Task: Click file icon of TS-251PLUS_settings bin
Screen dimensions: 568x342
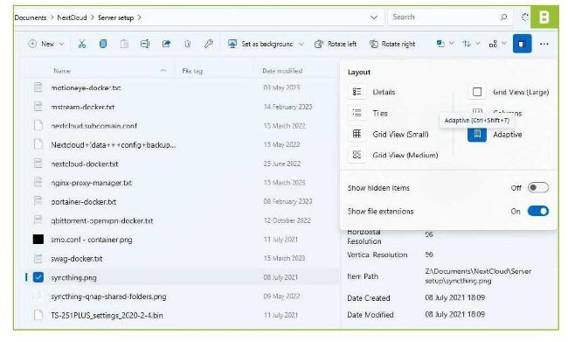Action: [x=38, y=315]
